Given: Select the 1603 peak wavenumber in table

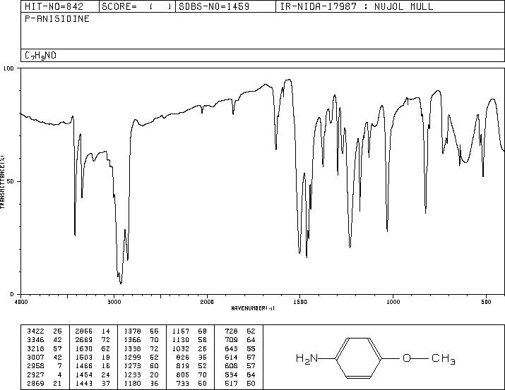Looking at the screenshot, I should click(x=84, y=357).
